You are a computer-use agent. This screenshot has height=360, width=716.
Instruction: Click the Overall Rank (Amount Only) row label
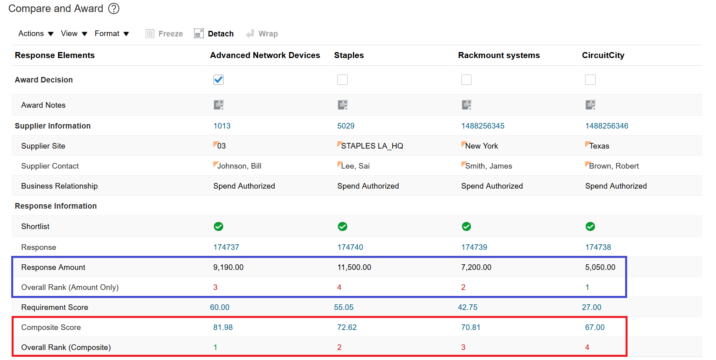[x=70, y=287]
